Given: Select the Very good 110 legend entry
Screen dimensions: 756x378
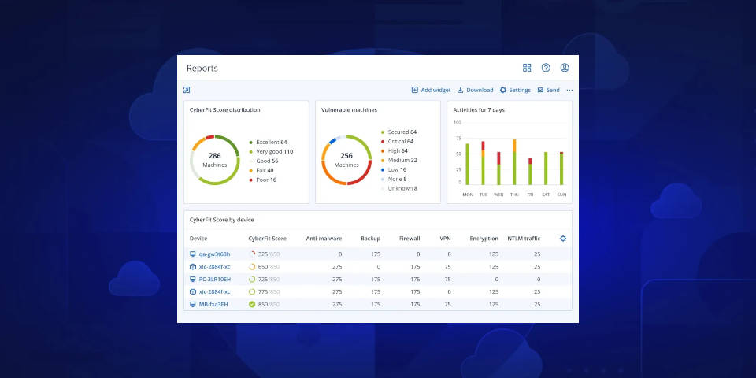Looking at the screenshot, I should tap(273, 151).
